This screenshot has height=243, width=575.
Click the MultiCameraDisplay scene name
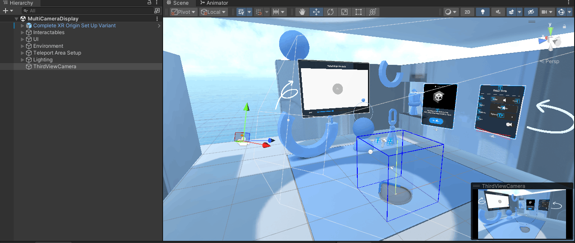pyautogui.click(x=53, y=19)
